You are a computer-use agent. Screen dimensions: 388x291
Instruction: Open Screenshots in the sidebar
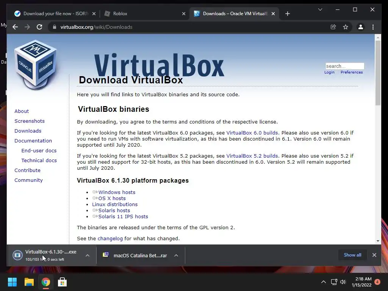click(30, 121)
